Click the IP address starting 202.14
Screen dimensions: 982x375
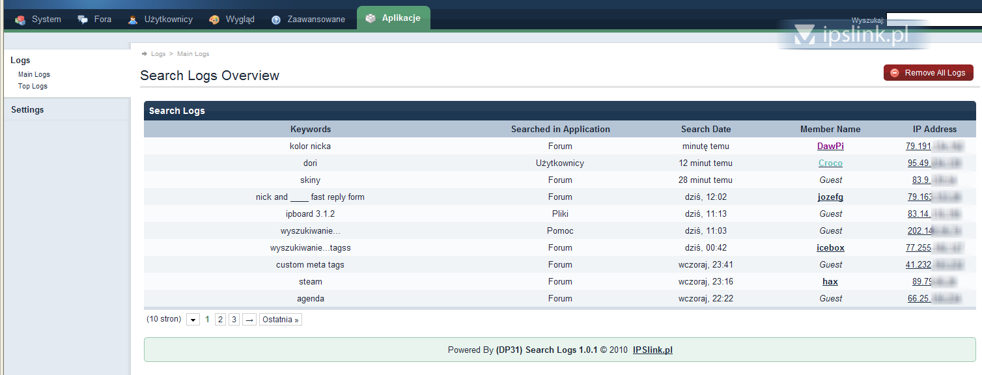tap(934, 231)
